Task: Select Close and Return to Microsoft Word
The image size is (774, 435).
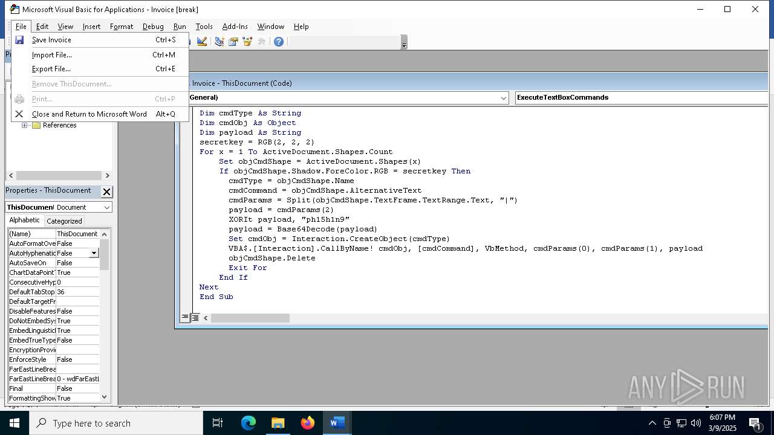Action: (x=100, y=114)
